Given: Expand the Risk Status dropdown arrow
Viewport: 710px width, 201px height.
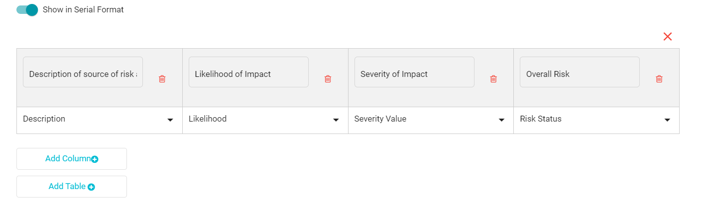Looking at the screenshot, I should click(x=667, y=120).
